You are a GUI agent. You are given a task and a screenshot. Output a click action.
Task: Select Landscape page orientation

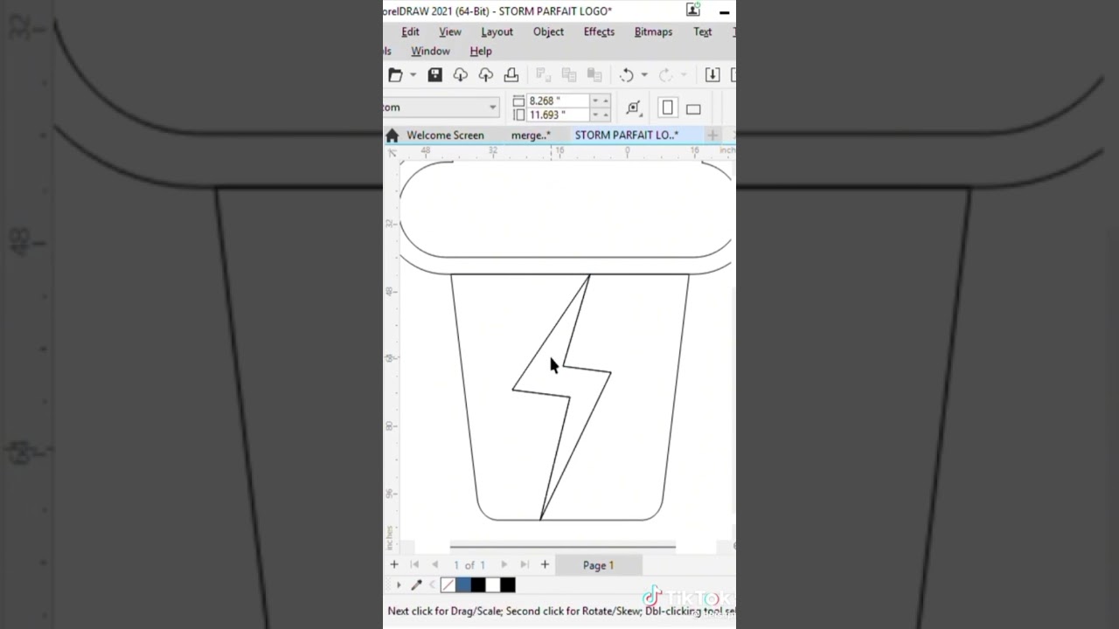pos(693,109)
